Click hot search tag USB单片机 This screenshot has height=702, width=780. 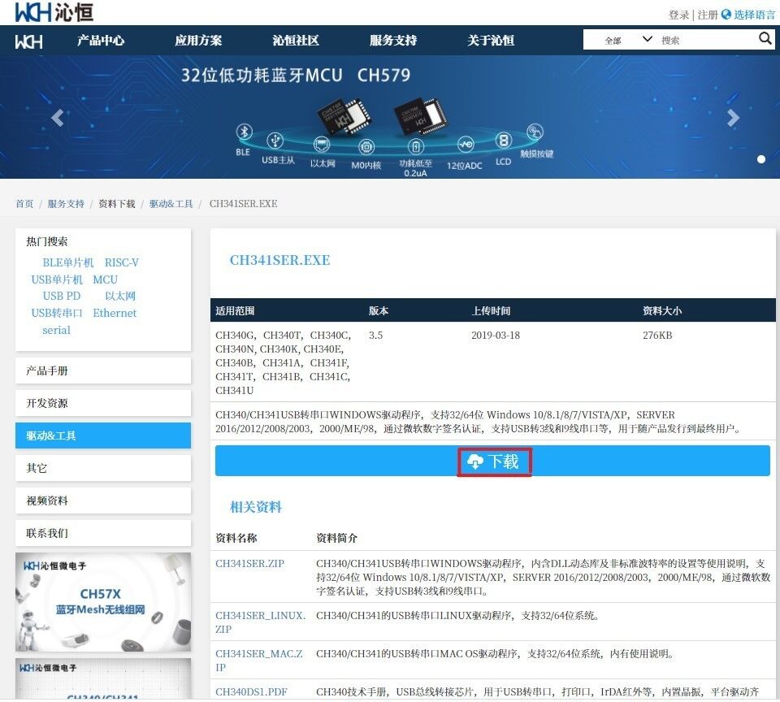pos(57,279)
